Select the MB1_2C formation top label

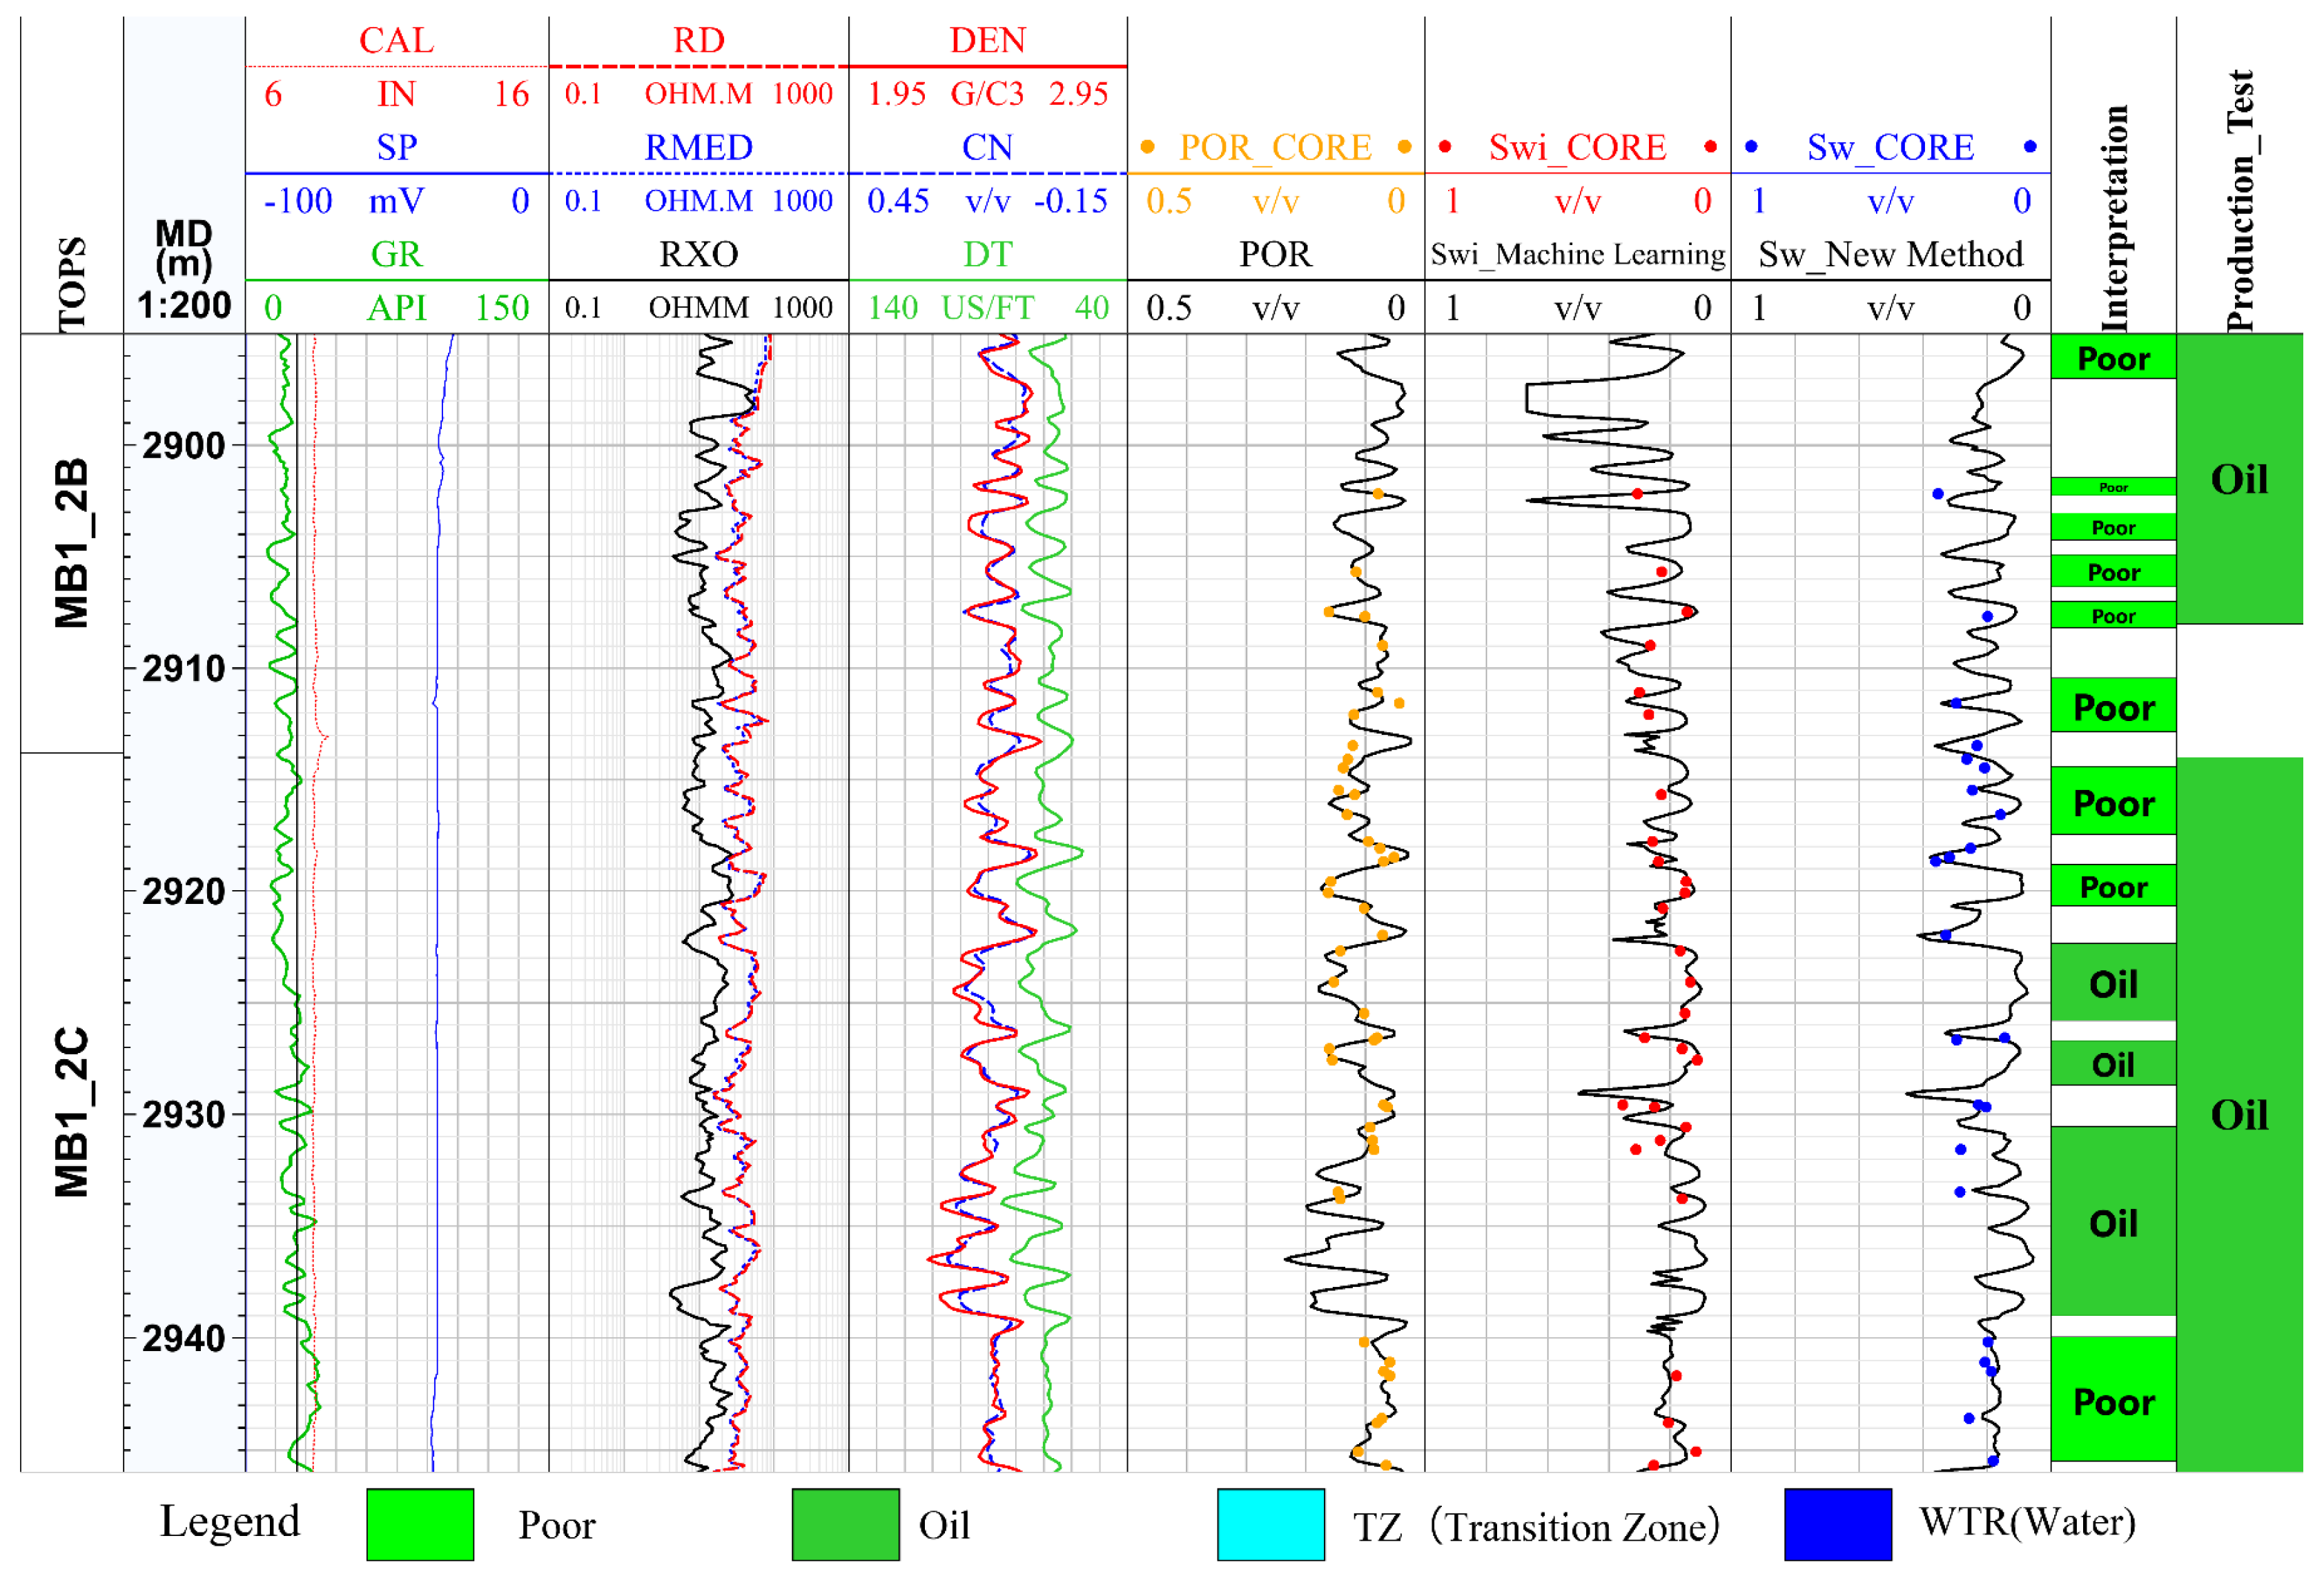72,1111
